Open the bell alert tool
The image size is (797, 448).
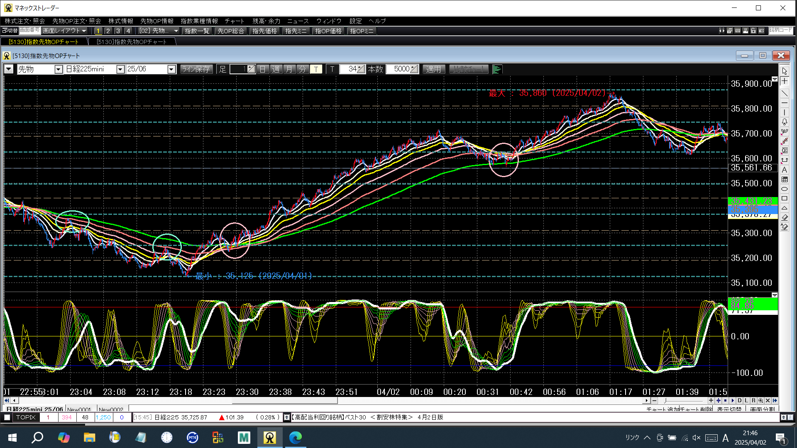pos(784,122)
